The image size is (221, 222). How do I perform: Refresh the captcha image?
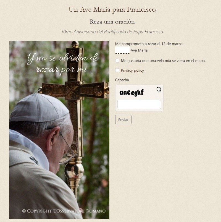click(159, 89)
